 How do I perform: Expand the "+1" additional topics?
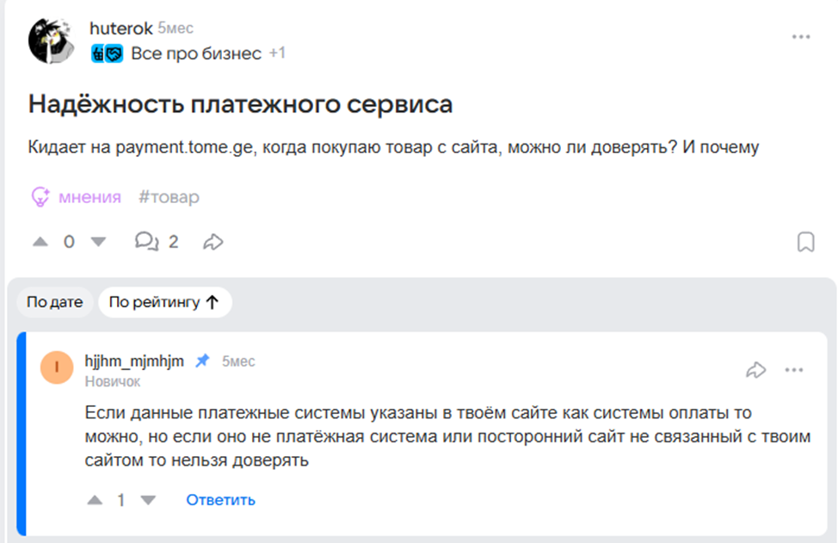coord(277,53)
